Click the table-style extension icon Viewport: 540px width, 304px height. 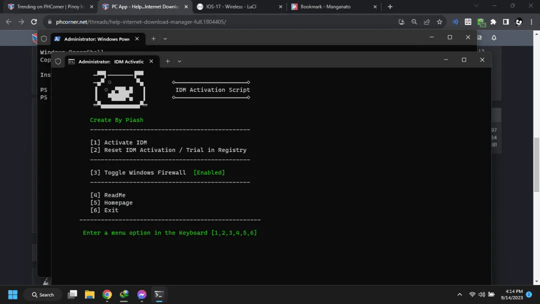[468, 21]
